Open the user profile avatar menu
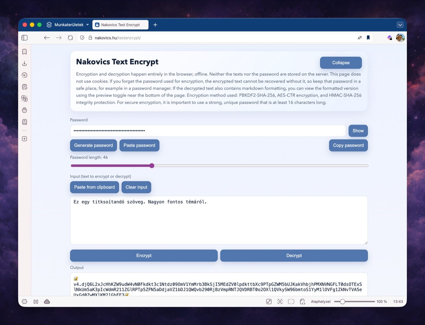425x325 pixels. pos(400,38)
